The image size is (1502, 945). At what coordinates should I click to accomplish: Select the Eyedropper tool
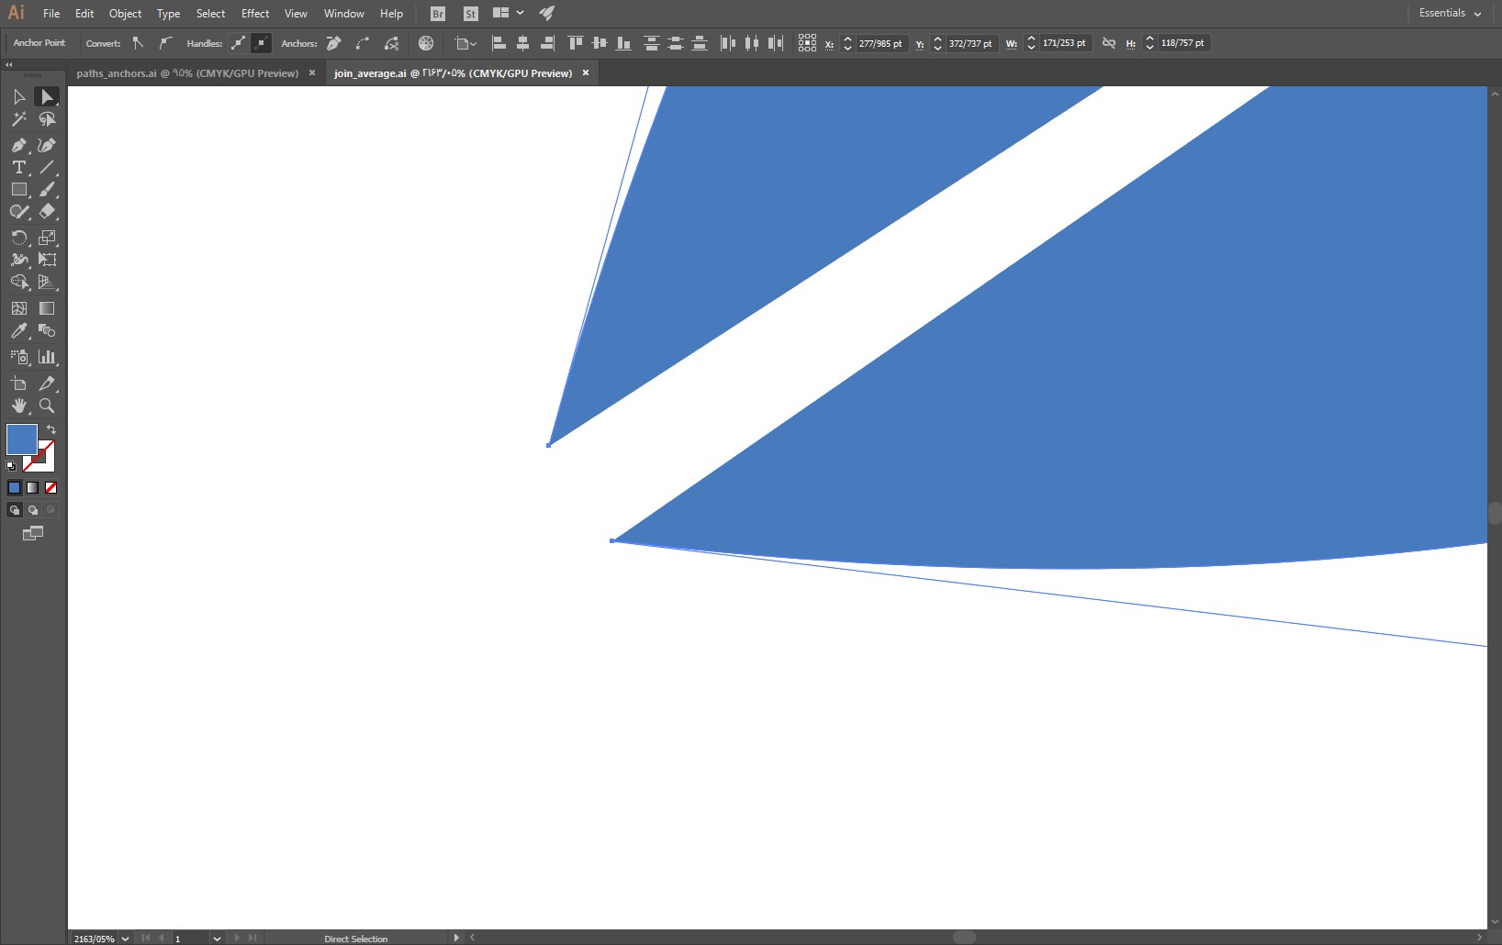19,330
